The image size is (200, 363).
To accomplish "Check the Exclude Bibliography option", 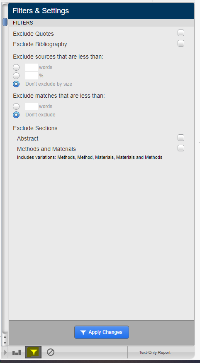I will point(181,43).
